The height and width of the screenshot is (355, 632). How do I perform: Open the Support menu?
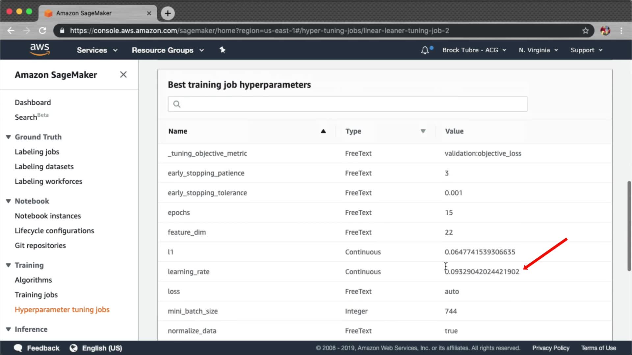586,50
